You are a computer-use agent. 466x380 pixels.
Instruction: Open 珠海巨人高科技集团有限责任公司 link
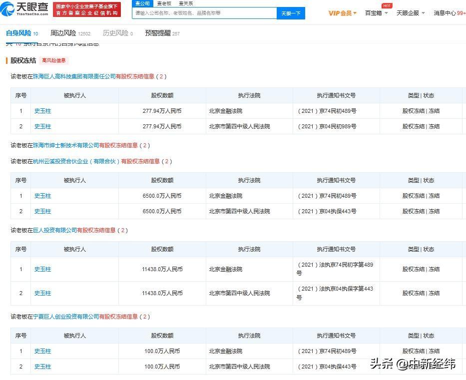click(74, 77)
